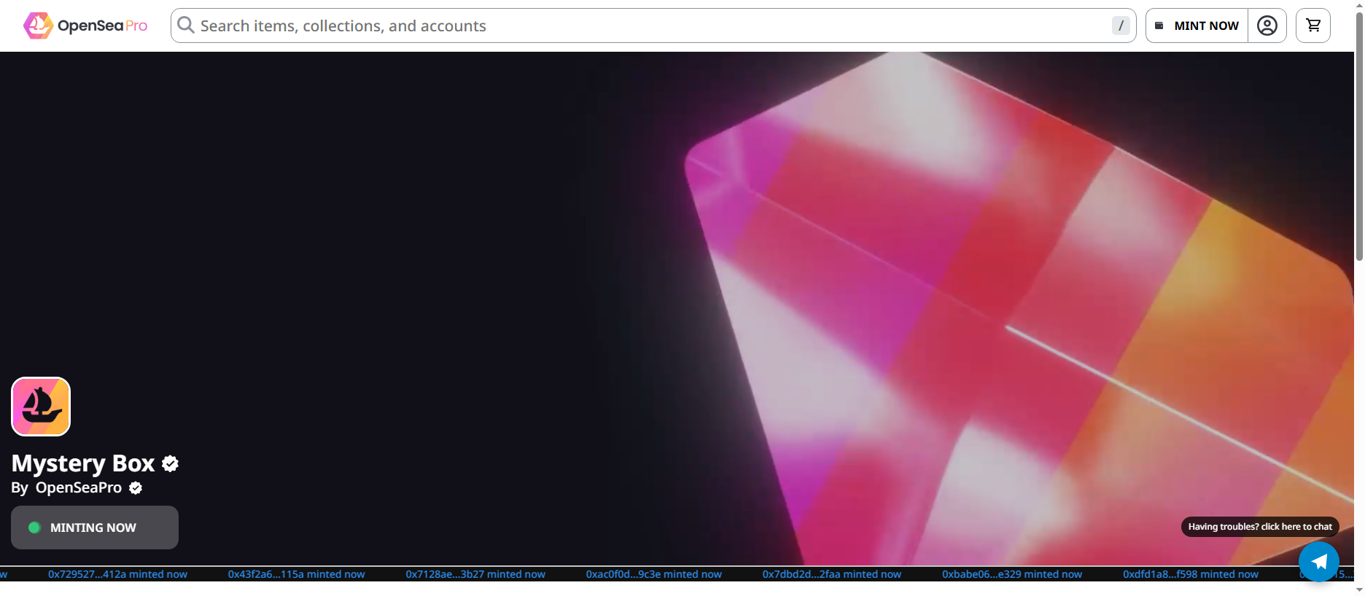Screen dimensions: 1365x596
Task: Click the 0x729527...412a minted now entry
Action: point(118,574)
